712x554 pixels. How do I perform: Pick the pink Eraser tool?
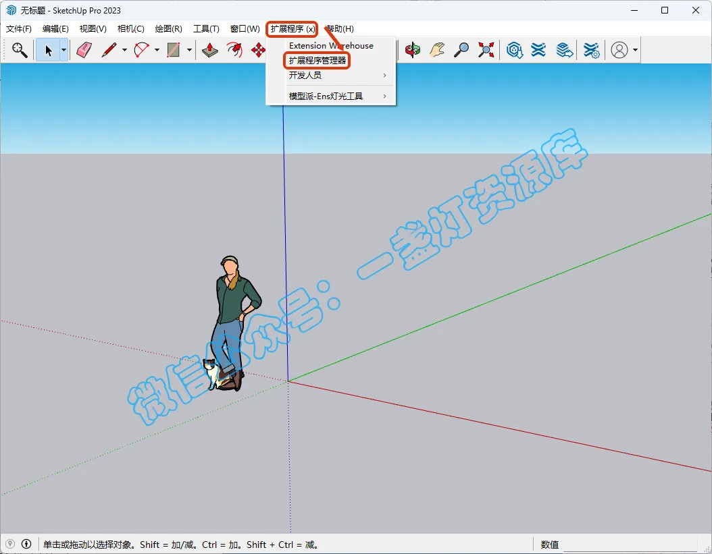pyautogui.click(x=84, y=50)
